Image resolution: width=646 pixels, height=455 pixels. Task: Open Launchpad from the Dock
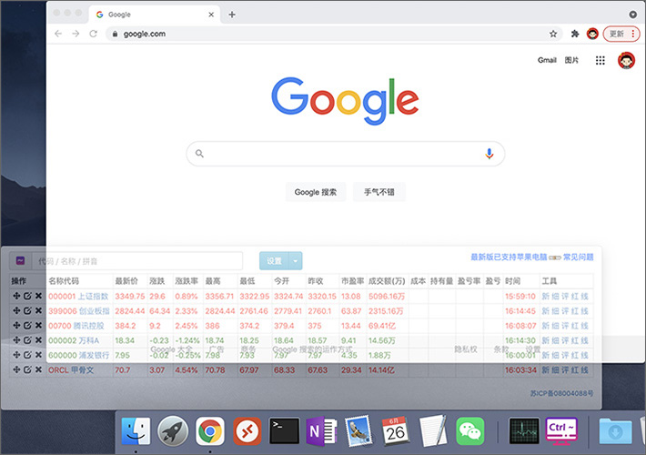pos(173,431)
